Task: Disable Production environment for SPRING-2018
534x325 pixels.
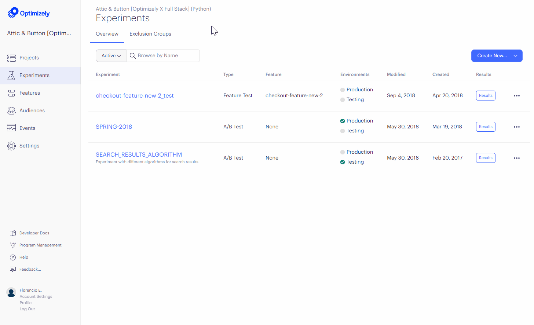Action: click(x=342, y=121)
